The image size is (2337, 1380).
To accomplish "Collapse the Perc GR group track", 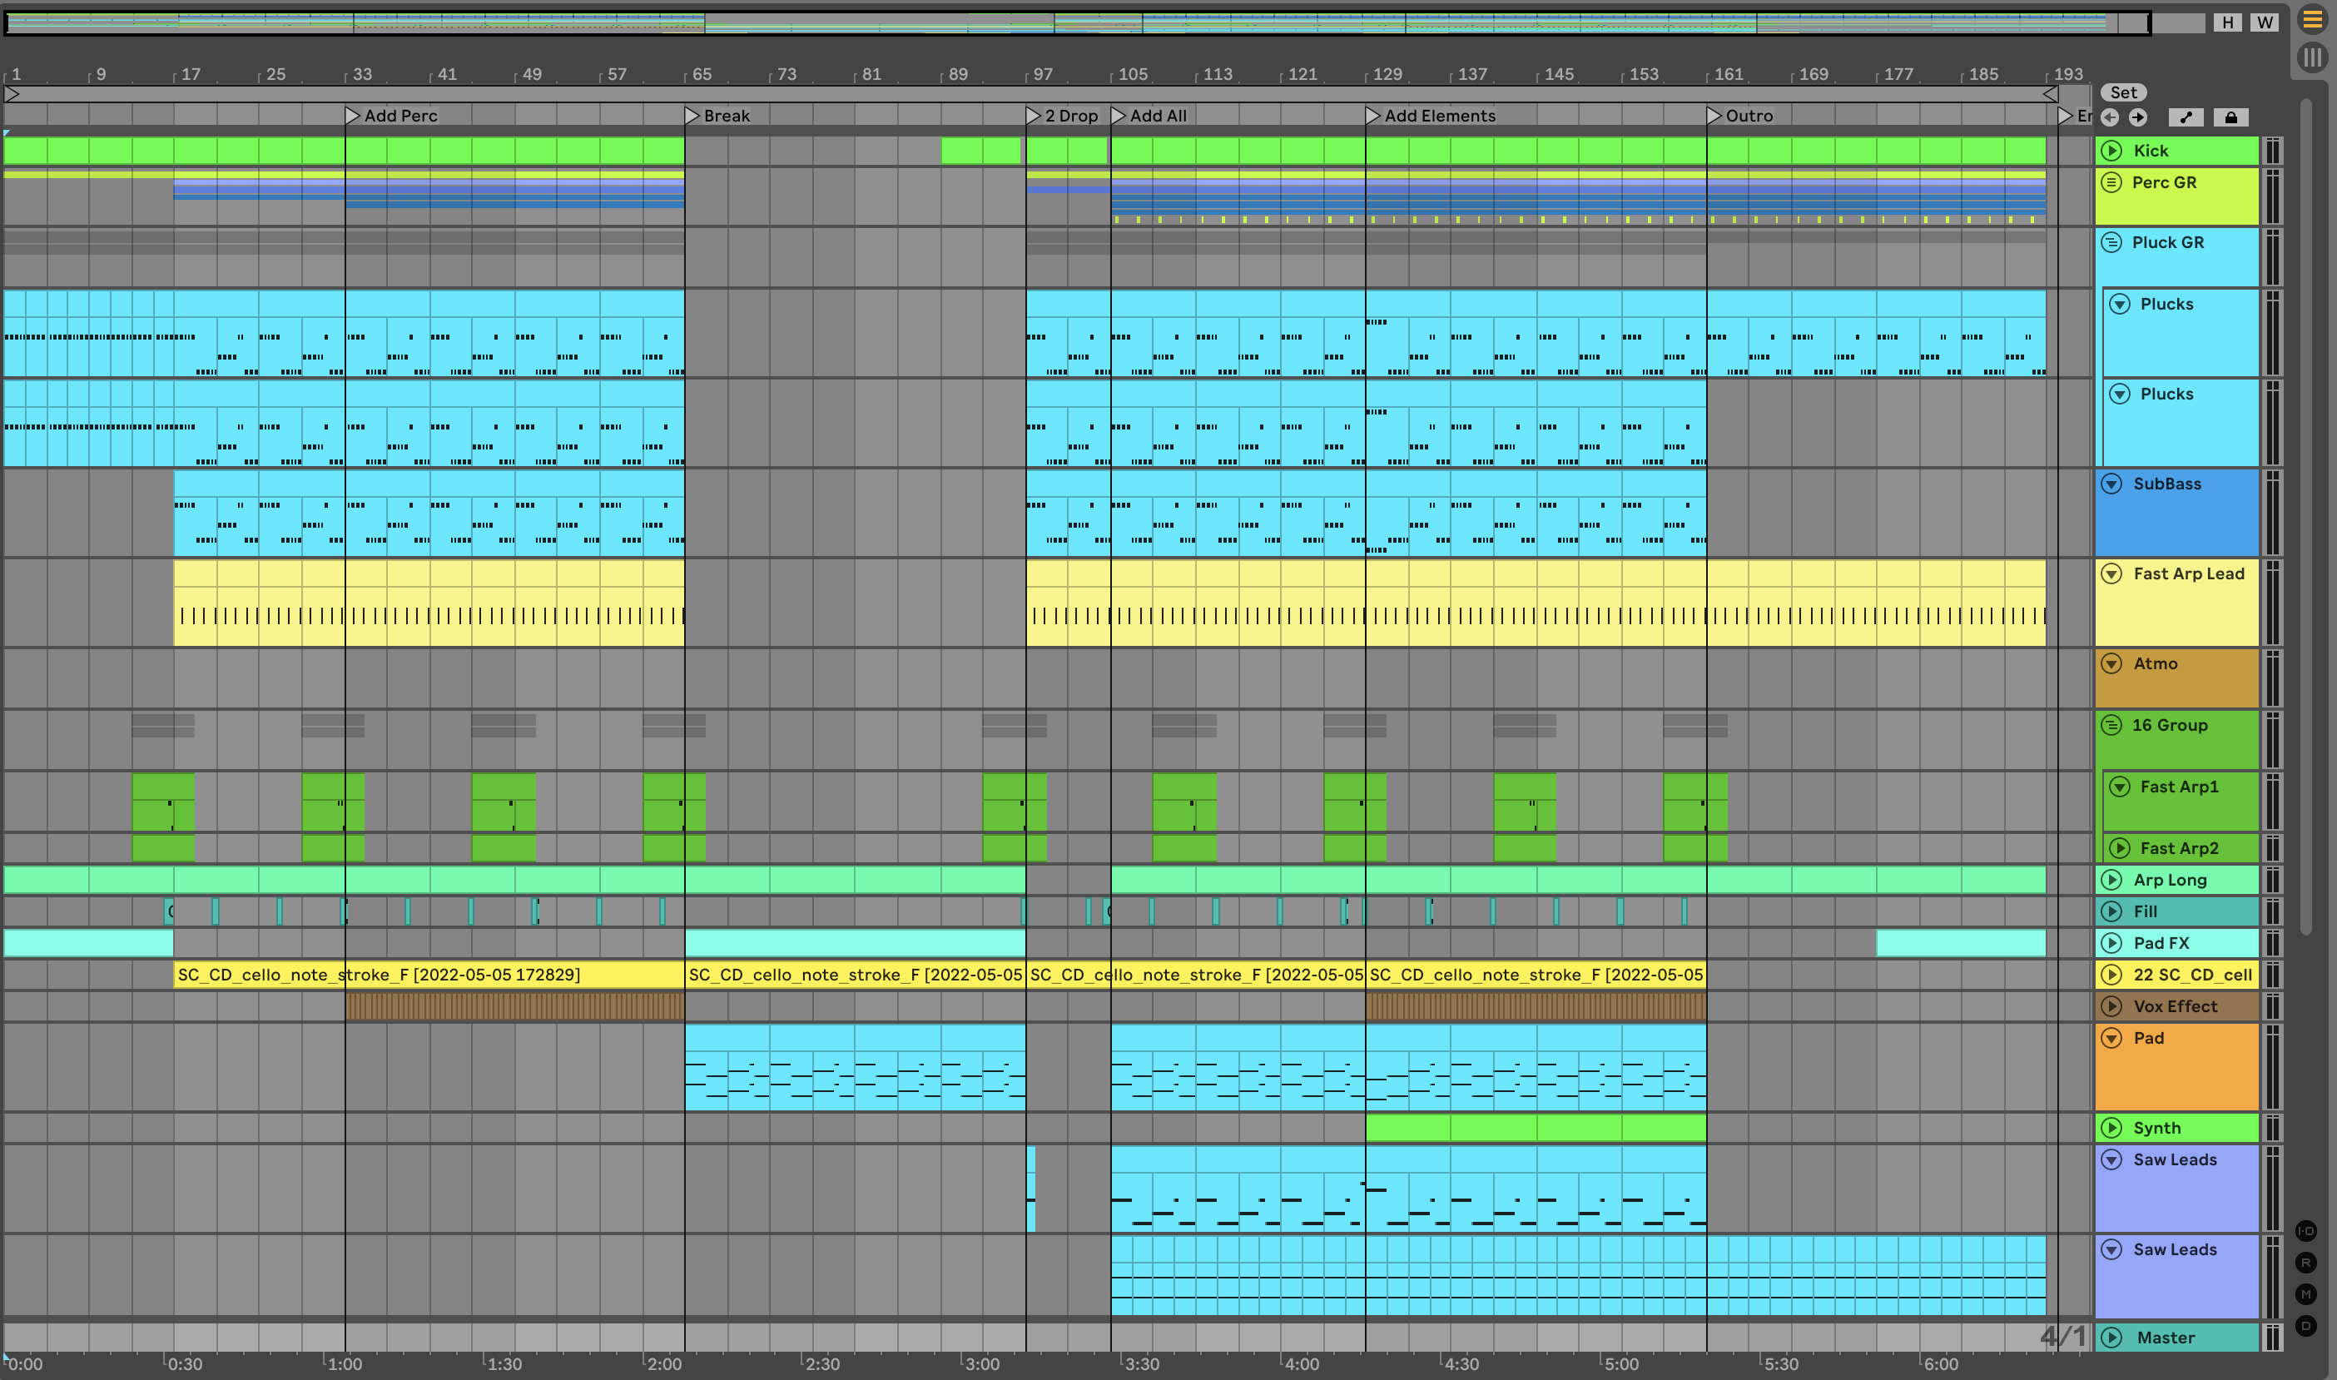I will coord(2112,182).
